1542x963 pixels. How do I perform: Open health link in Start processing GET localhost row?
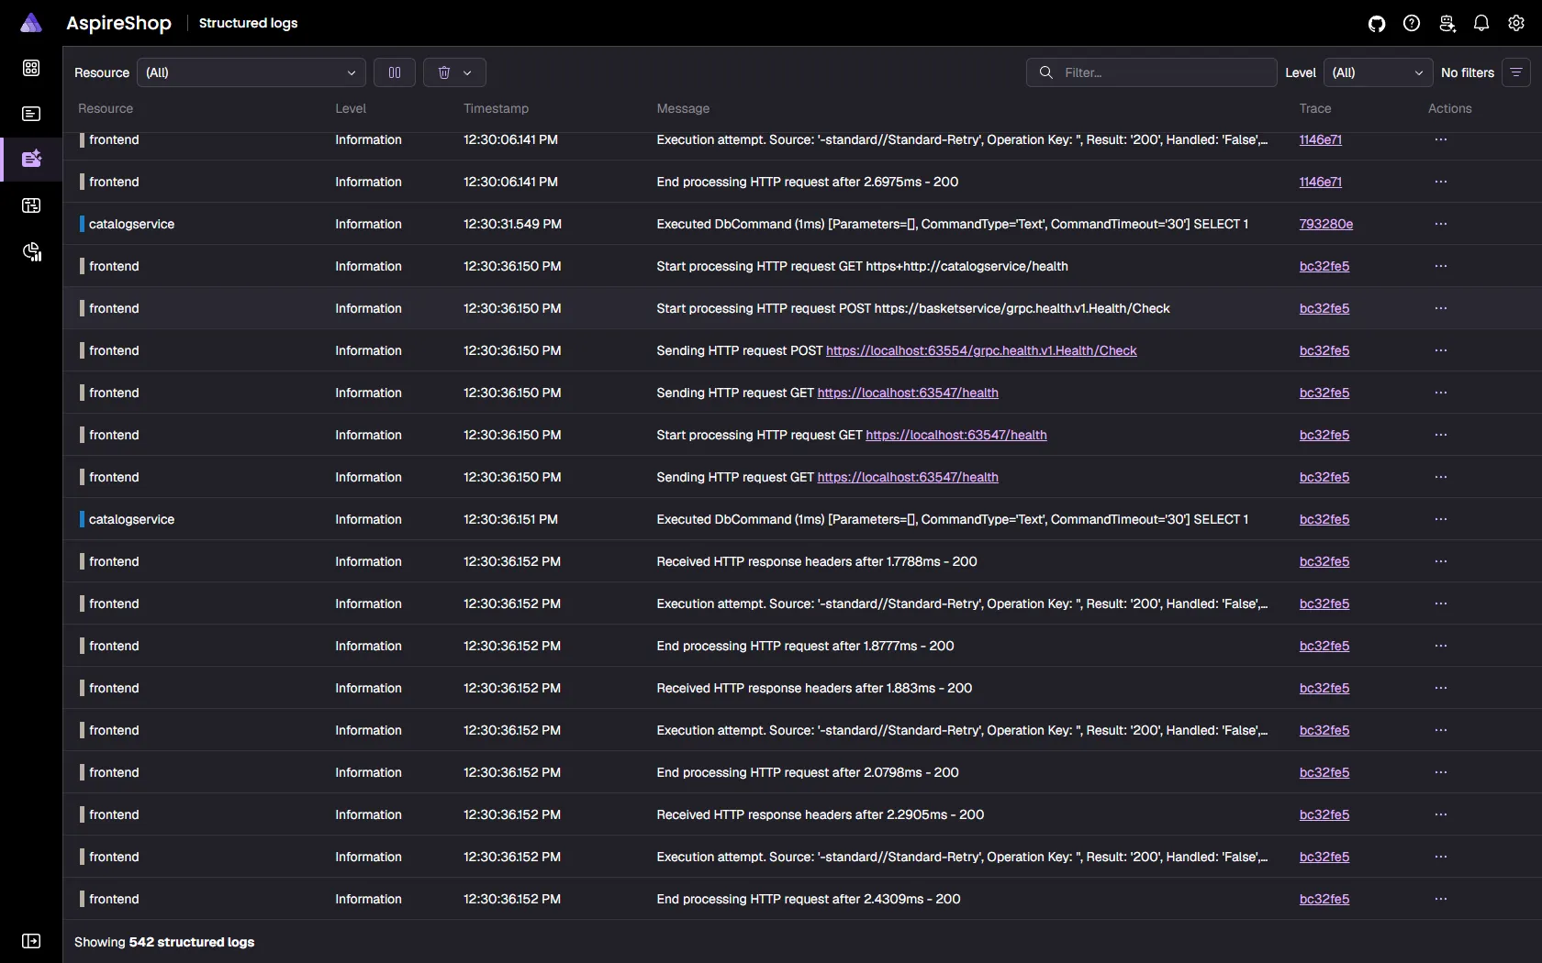(x=956, y=435)
